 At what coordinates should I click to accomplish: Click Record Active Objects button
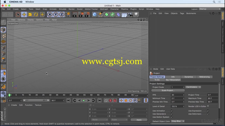(x=106, y=101)
